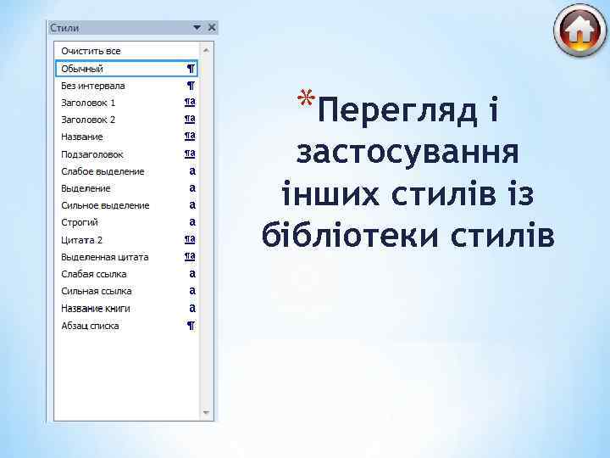Click the Стили panel title

pos(64,28)
